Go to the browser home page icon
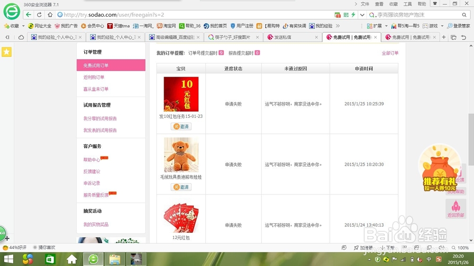 [50, 15]
